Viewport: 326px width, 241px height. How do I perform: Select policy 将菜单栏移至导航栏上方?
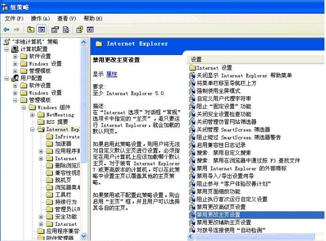pyautogui.click(x=227, y=83)
